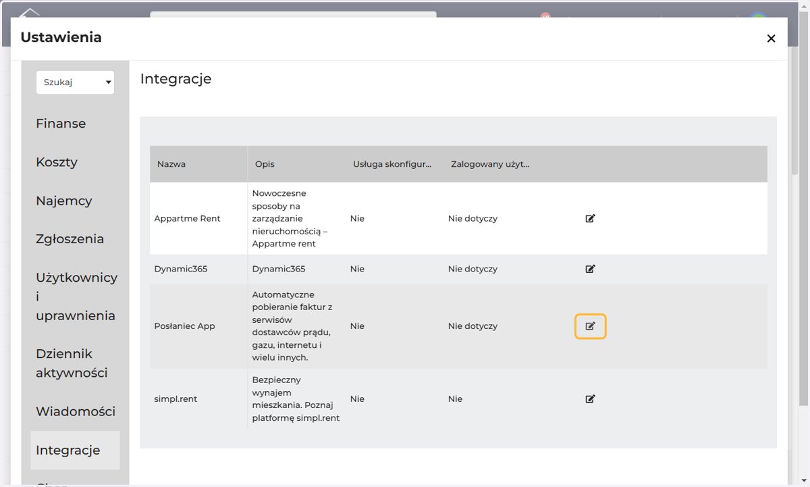
Task: Open the Dziennik aktywności section
Action: click(72, 363)
